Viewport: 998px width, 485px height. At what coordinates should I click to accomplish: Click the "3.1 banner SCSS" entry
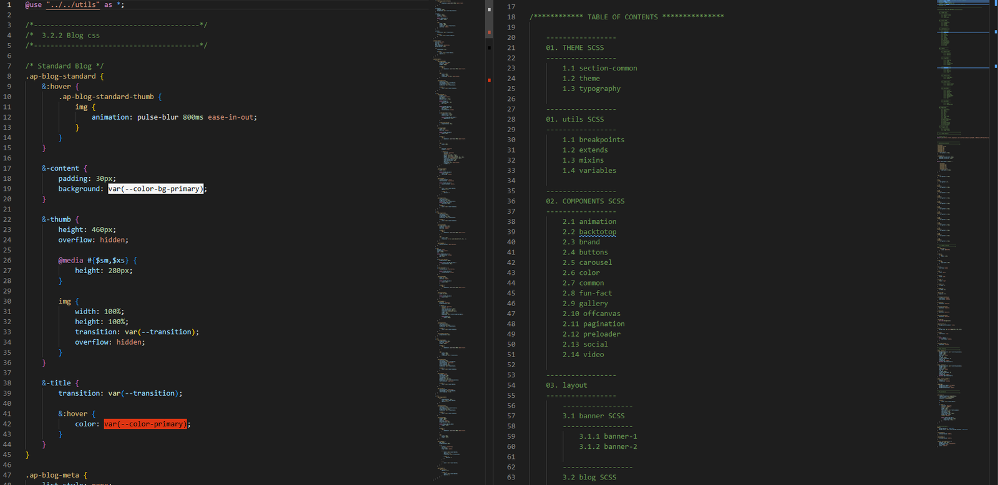pos(594,416)
